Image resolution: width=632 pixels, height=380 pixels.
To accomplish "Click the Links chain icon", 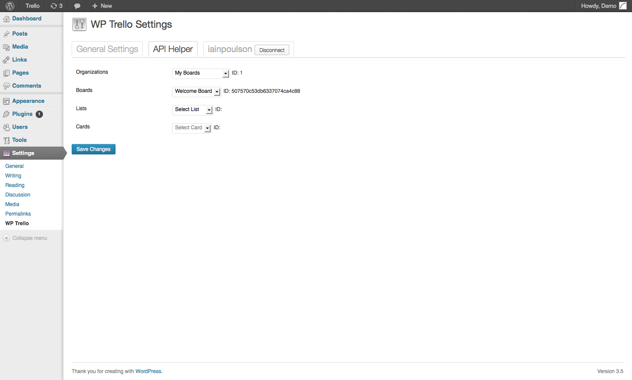I will [7, 60].
